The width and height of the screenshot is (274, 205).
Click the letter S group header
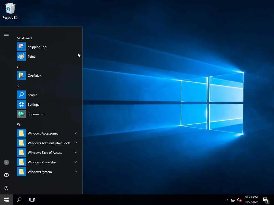[18, 86]
